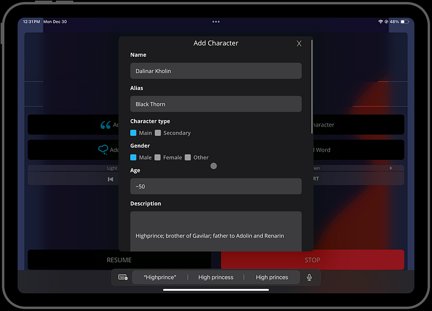Tap the three-dot multitasking menu at top
Image resolution: width=432 pixels, height=311 pixels.
click(216, 22)
